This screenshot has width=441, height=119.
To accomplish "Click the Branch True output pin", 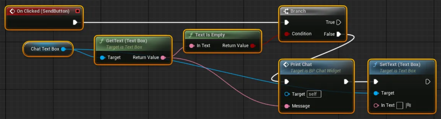I will [339, 22].
